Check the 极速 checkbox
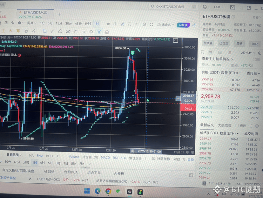This screenshot has width=263, height=198. 237,125
